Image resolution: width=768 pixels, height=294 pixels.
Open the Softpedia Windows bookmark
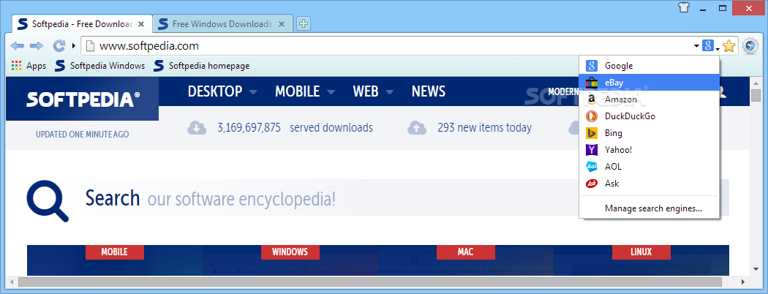click(100, 66)
